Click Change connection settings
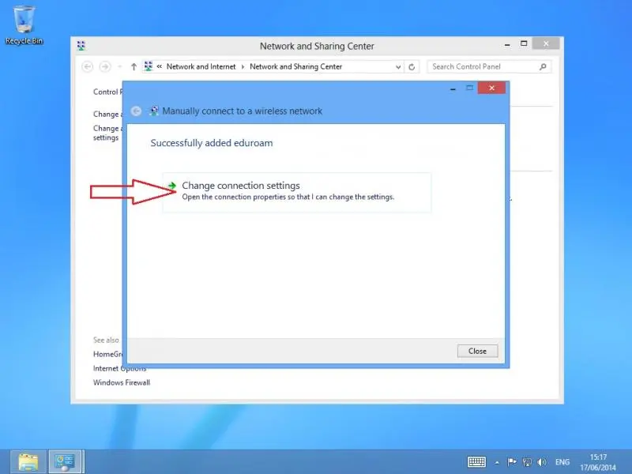 point(240,186)
